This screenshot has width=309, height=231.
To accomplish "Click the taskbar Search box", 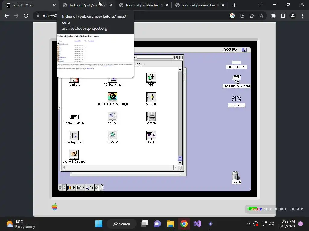I will coord(122,224).
